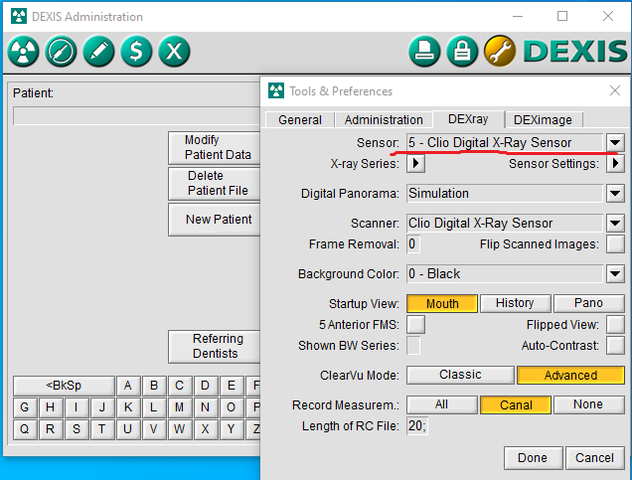
Task: Open the Sensor dropdown arrow
Action: tap(615, 142)
